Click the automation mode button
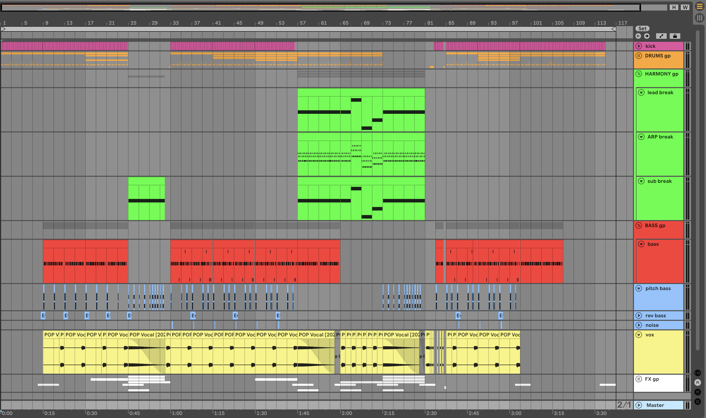The width and height of the screenshot is (706, 418). click(x=661, y=36)
